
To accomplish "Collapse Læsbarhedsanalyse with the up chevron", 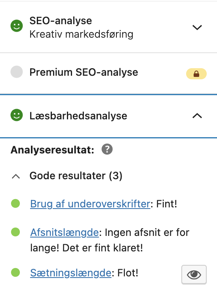I will tap(197, 116).
